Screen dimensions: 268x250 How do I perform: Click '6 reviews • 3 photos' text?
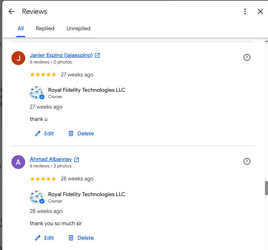click(51, 166)
